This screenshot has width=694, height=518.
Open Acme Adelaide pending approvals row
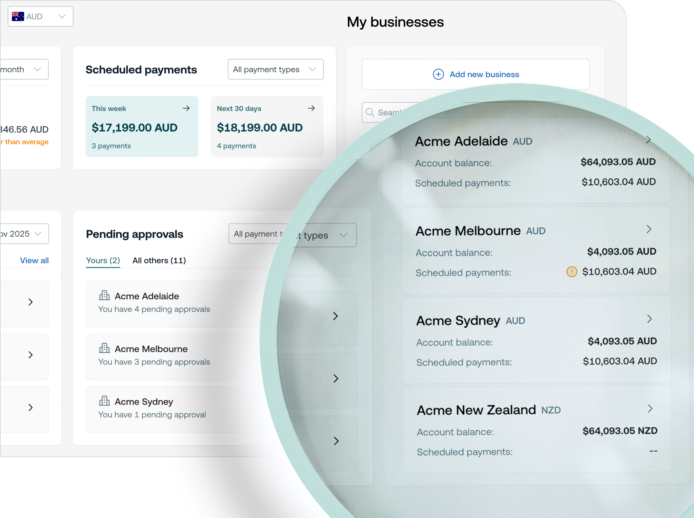pyautogui.click(x=176, y=304)
